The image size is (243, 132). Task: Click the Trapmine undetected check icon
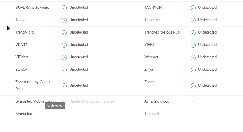[193, 20]
